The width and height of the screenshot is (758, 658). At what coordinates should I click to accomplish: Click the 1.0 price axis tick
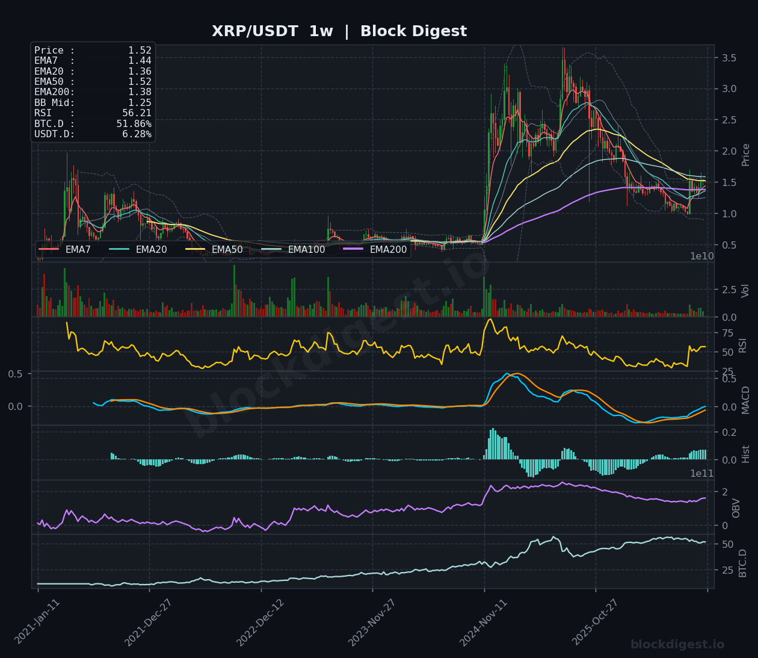pos(729,214)
